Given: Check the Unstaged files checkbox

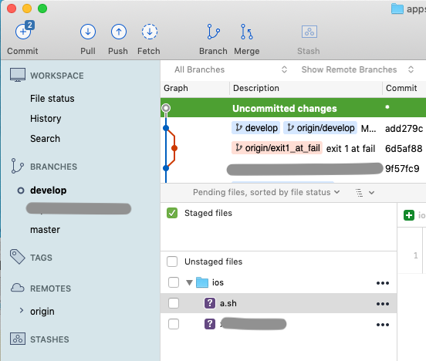Looking at the screenshot, I should (172, 261).
